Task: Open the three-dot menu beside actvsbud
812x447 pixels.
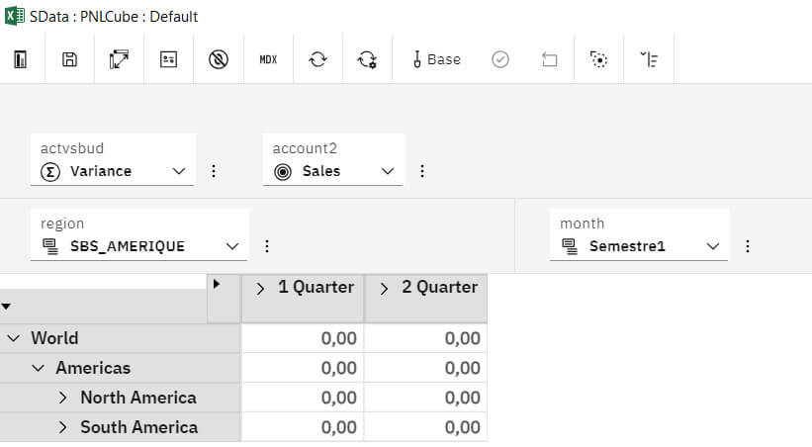Action: coord(214,171)
